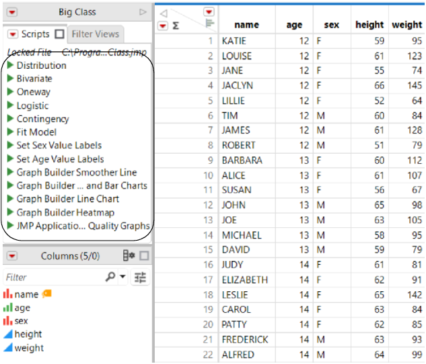The height and width of the screenshot is (364, 426).
Task: Select the age column header
Action: [x=294, y=25]
